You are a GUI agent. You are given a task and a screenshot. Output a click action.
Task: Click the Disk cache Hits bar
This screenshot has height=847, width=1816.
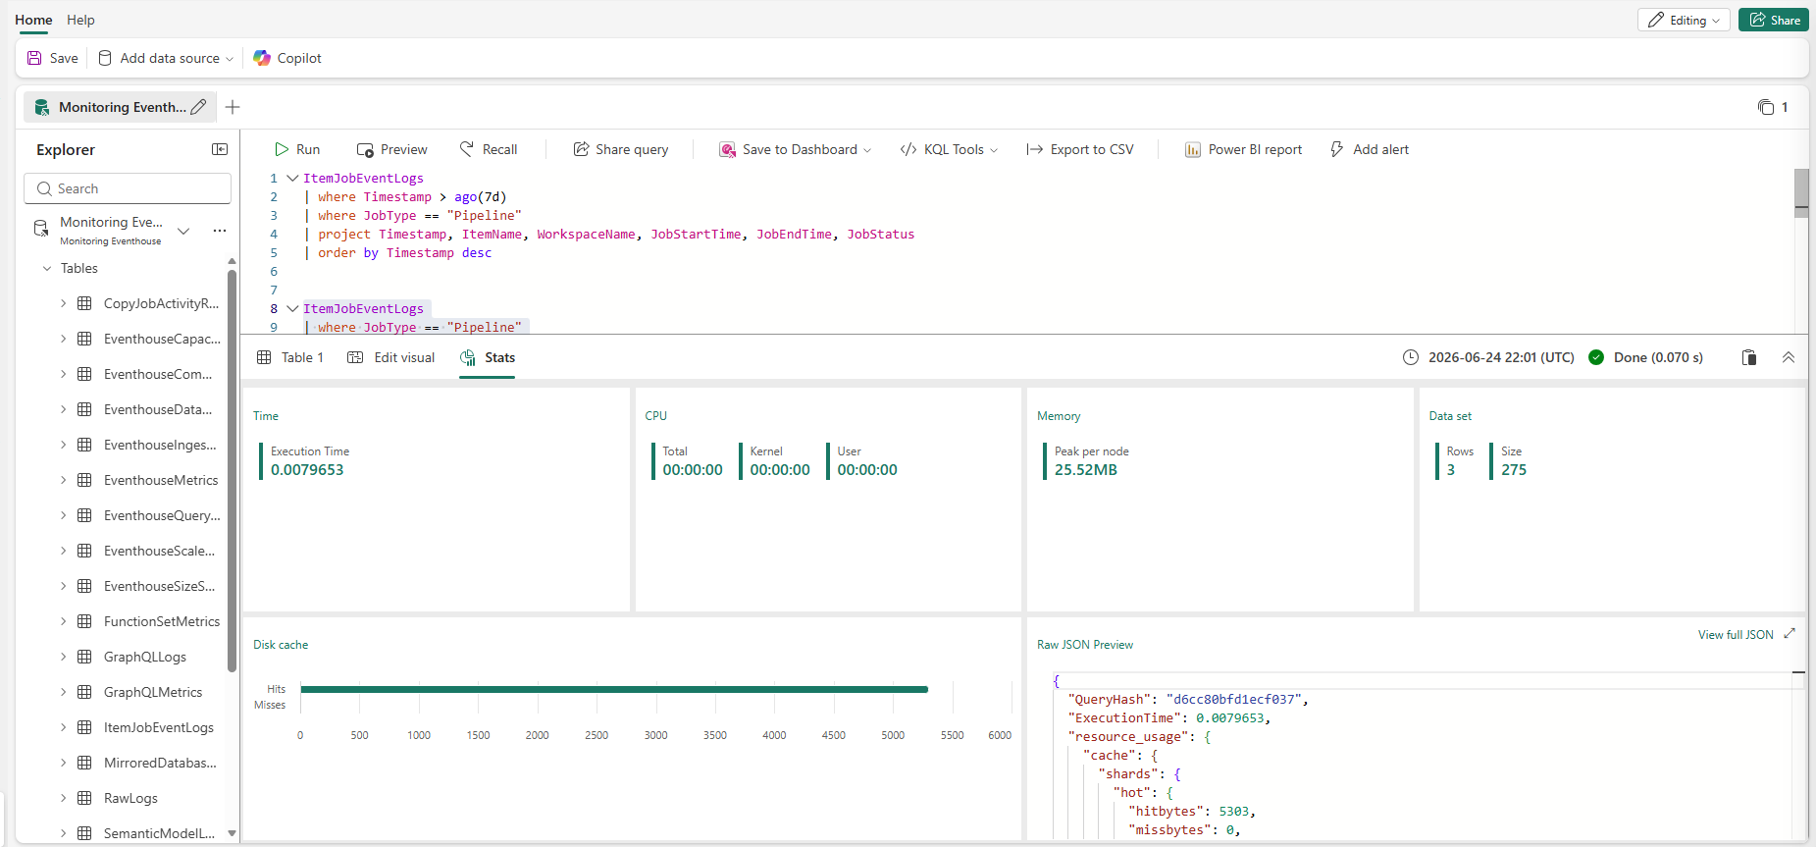click(614, 689)
